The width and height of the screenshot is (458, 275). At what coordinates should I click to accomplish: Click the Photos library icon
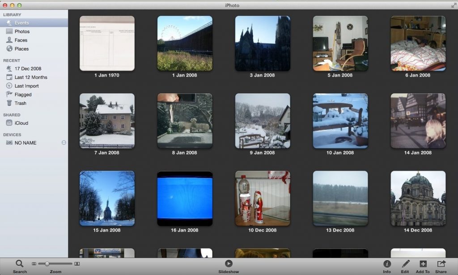(9, 31)
